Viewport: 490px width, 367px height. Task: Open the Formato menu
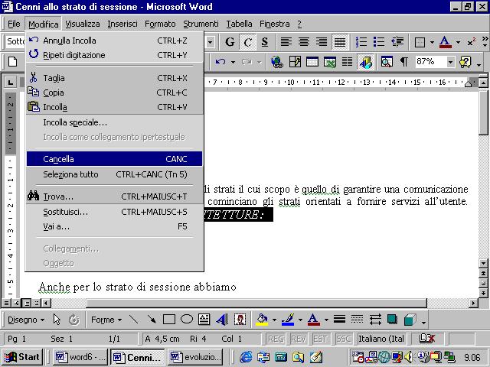[160, 24]
